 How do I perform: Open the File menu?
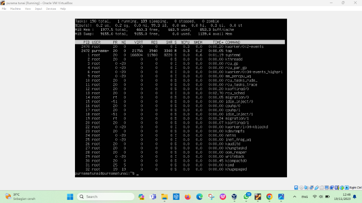[4, 9]
